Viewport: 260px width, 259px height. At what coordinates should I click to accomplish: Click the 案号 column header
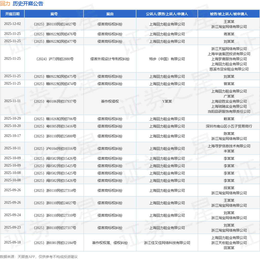(x=54, y=14)
